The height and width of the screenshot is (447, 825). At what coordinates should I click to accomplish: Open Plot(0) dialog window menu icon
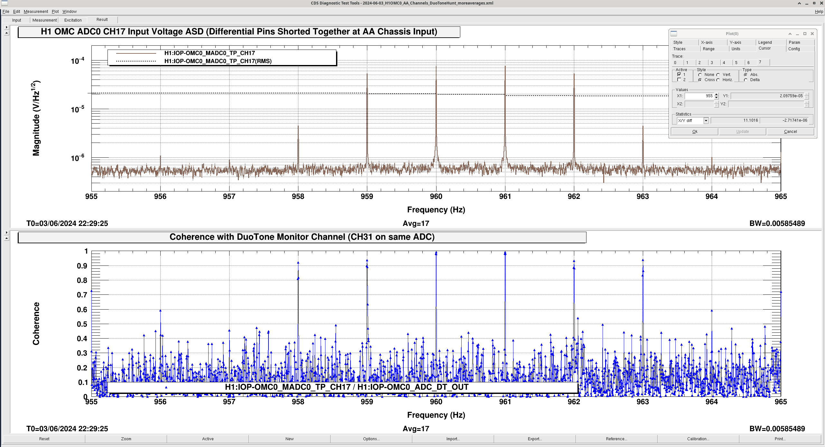point(674,33)
